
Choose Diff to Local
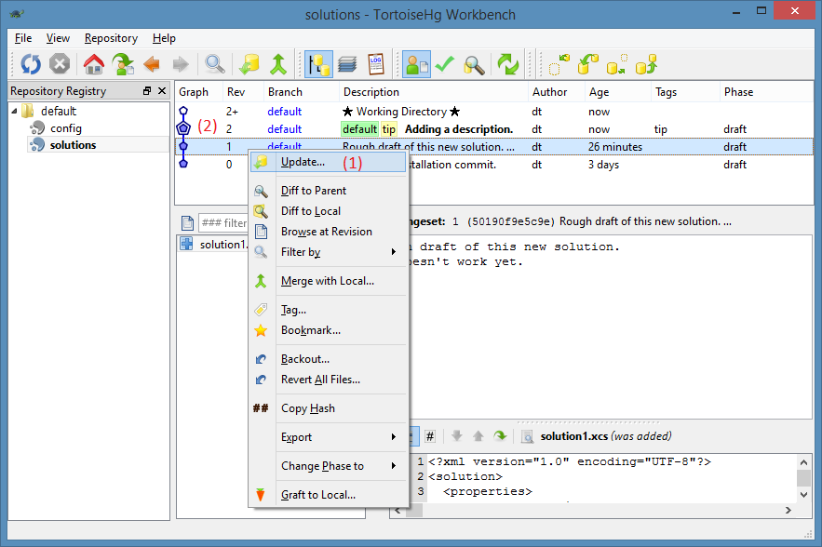[329, 211]
